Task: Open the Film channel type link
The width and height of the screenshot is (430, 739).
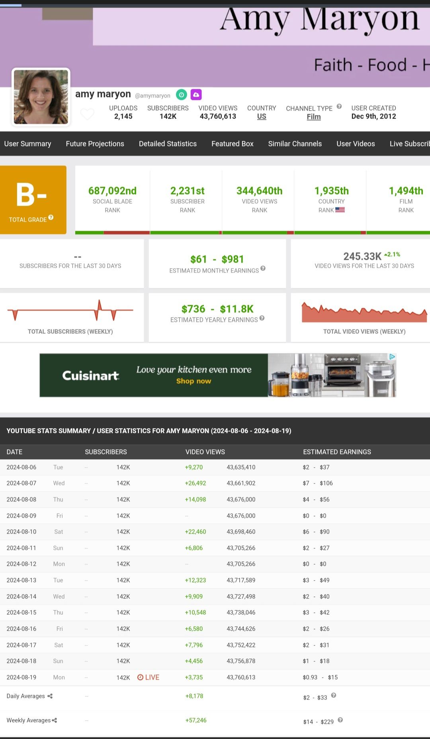Action: tap(313, 117)
